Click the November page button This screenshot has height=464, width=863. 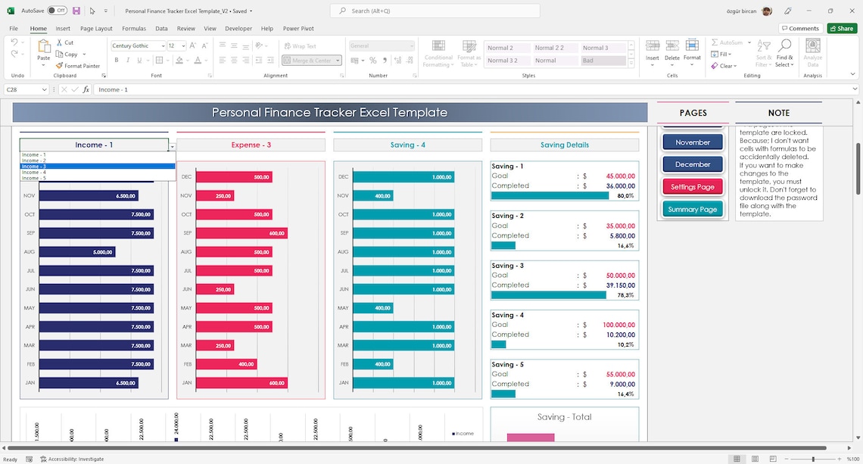692,142
